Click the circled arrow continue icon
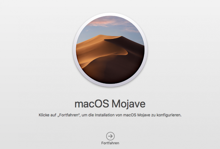The image size is (220, 149). pos(110,136)
